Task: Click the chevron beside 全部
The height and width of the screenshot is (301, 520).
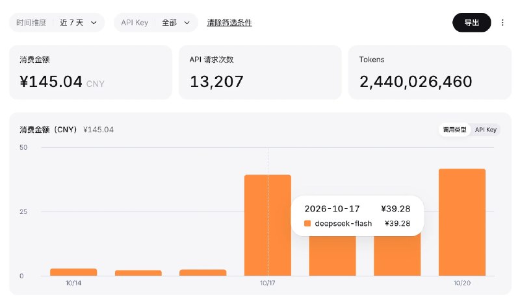Action: click(187, 23)
